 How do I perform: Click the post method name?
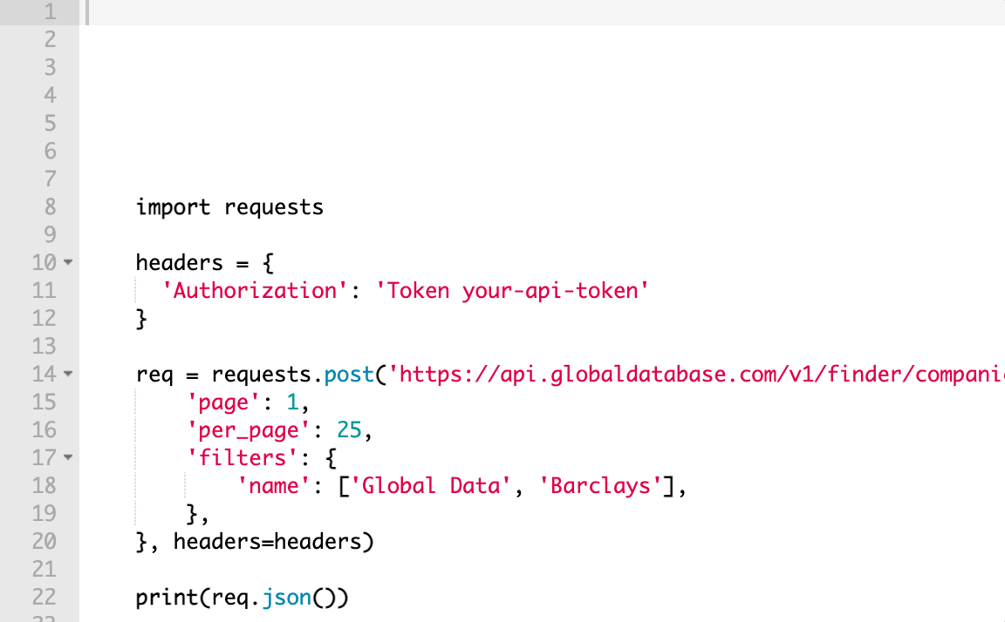[349, 375]
